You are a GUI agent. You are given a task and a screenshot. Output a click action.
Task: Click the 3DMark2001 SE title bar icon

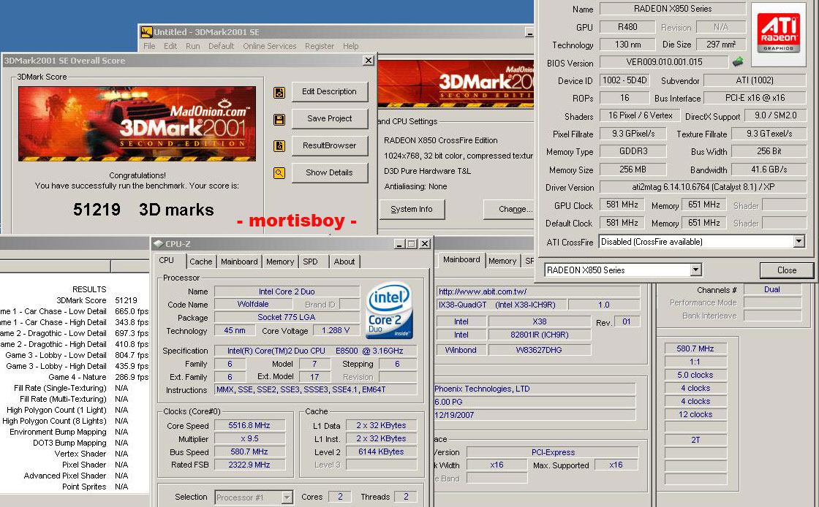(x=147, y=32)
